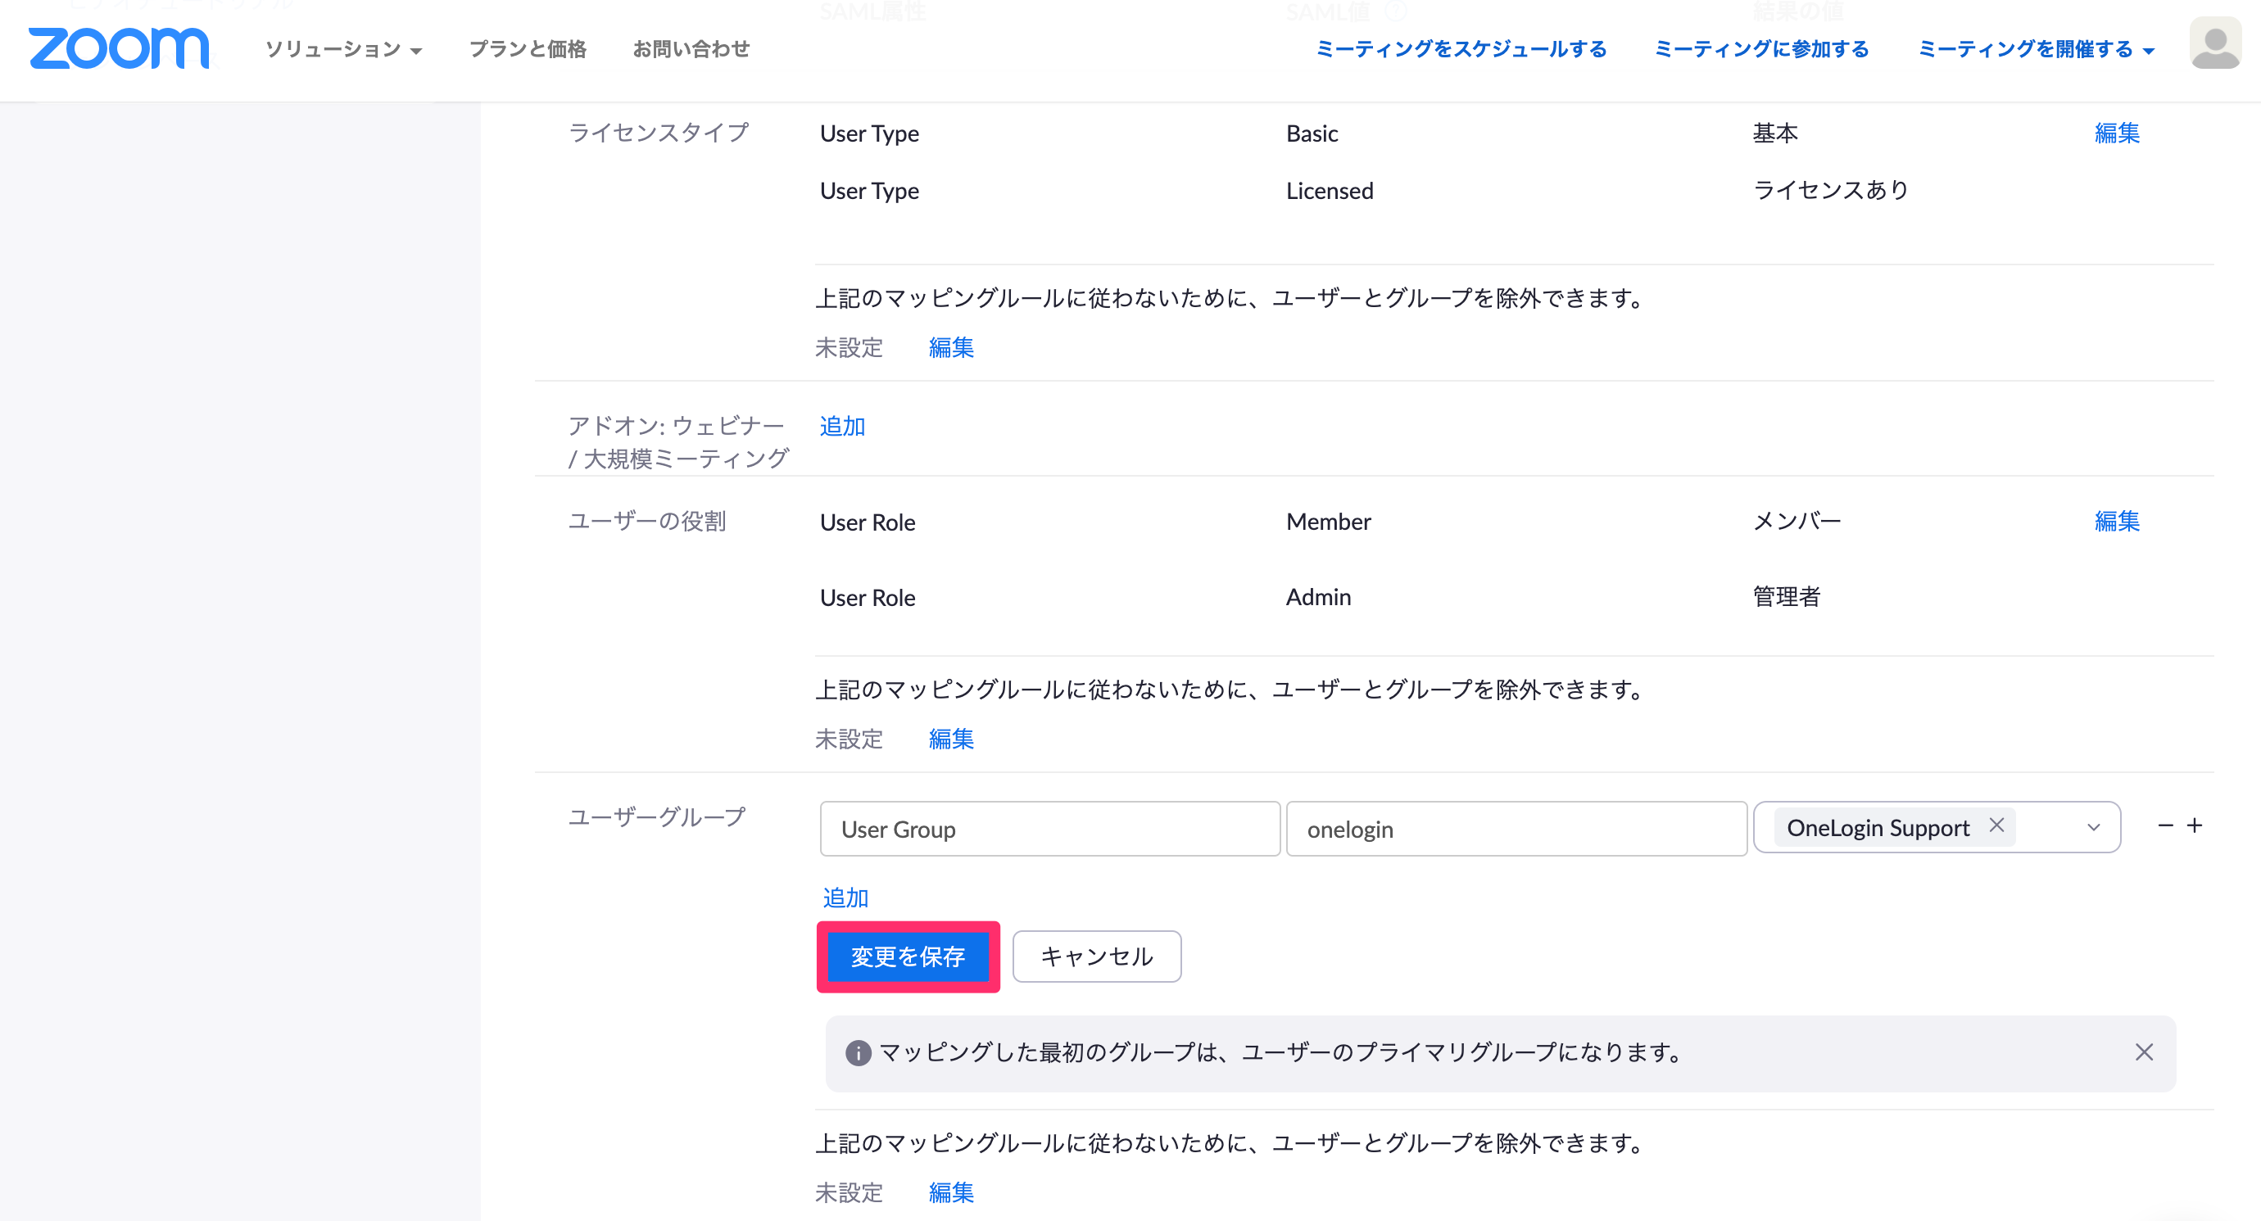Viewport: 2261px width, 1221px height.
Task: Expand the ミーティングを開催する dropdown
Action: (2036, 49)
